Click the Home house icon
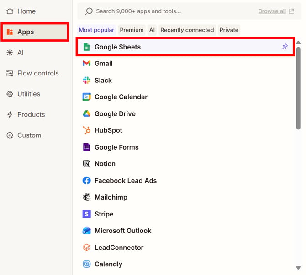 pos(10,11)
